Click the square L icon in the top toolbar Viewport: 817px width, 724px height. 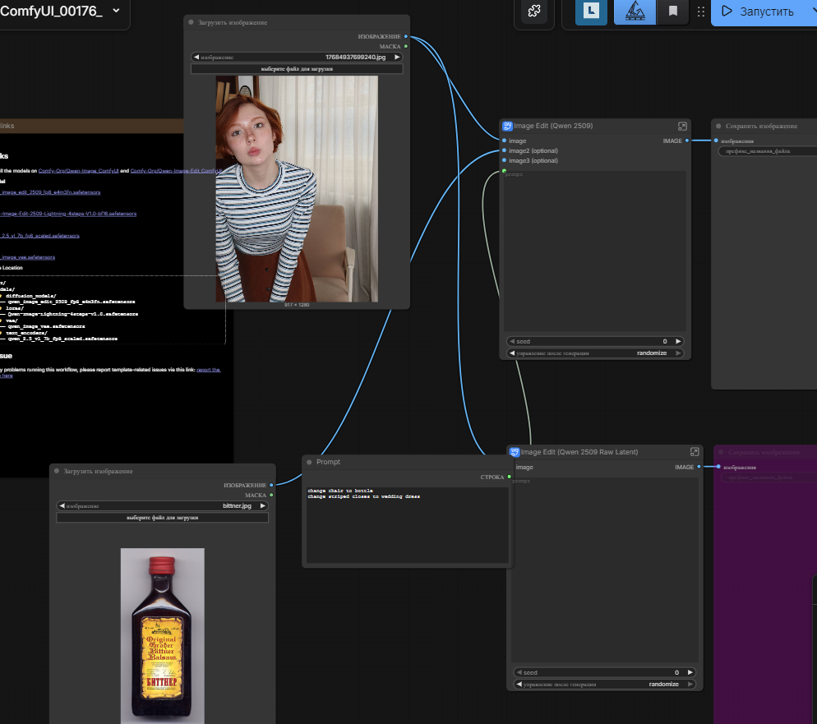click(x=591, y=12)
